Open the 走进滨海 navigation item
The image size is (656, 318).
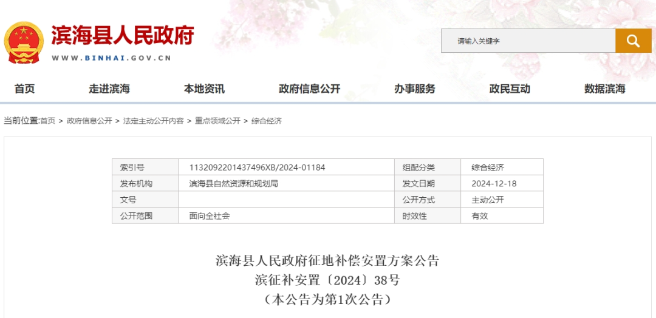109,89
